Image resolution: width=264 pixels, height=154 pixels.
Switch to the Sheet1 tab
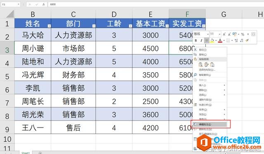point(26,153)
